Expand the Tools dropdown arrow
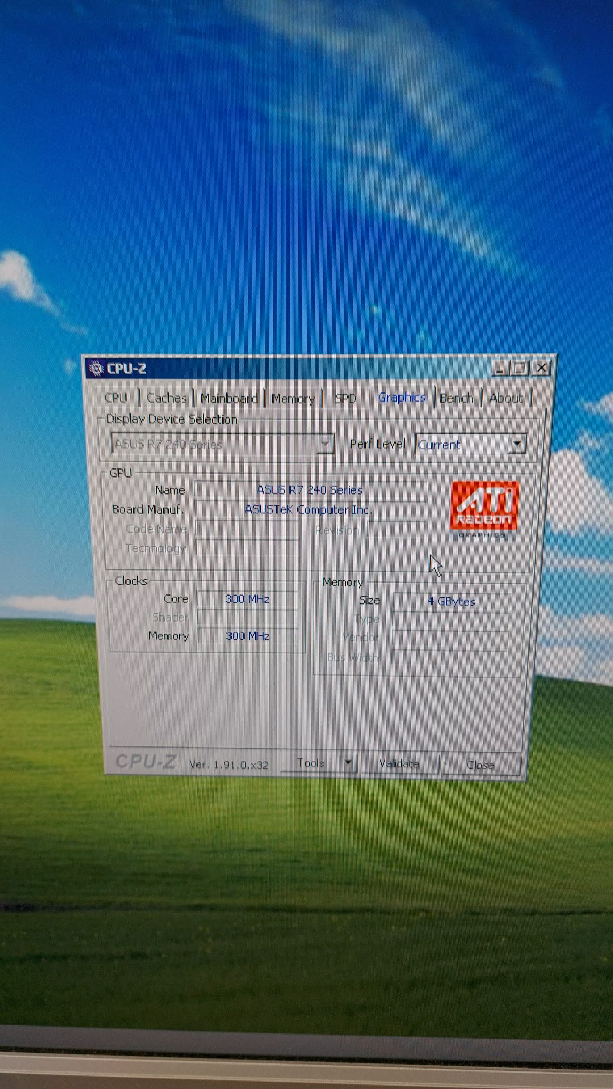The image size is (613, 1089). pyautogui.click(x=349, y=763)
